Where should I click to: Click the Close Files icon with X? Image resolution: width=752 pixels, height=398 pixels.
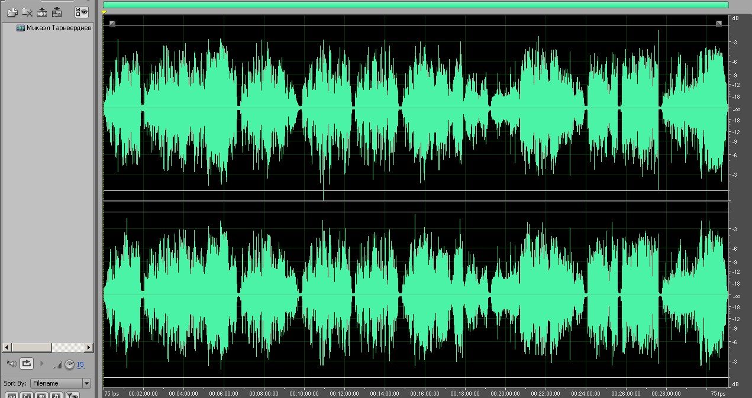(x=27, y=11)
